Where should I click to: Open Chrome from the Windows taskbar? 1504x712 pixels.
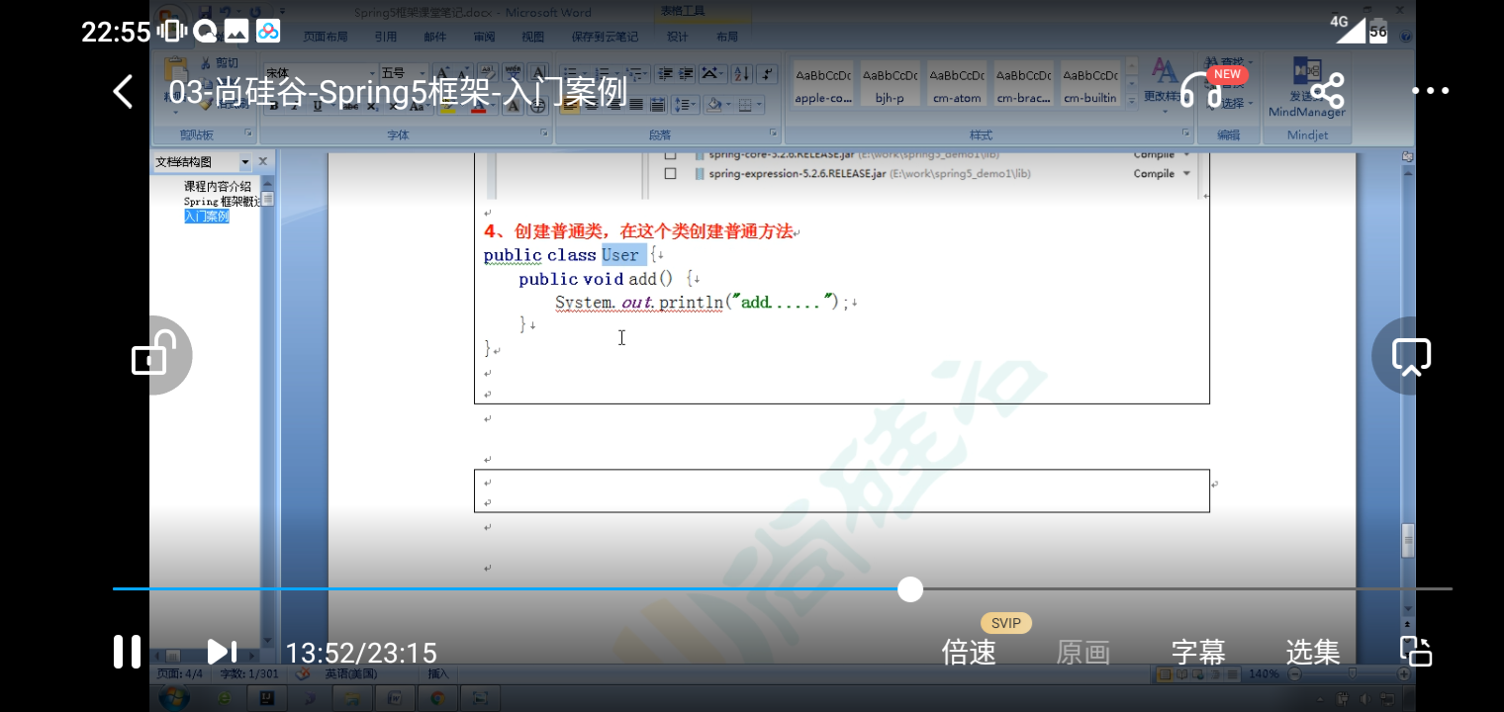[x=437, y=698]
